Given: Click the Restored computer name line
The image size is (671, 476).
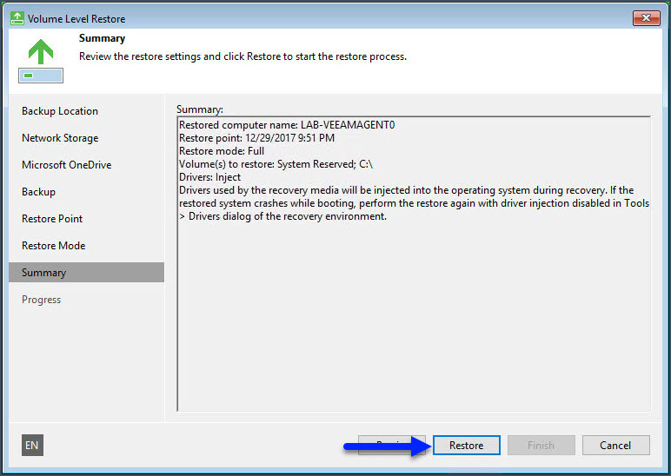Looking at the screenshot, I should [287, 125].
